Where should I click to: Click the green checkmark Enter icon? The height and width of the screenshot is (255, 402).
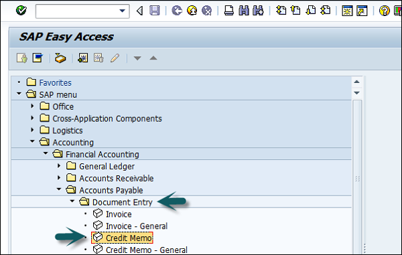(21, 11)
